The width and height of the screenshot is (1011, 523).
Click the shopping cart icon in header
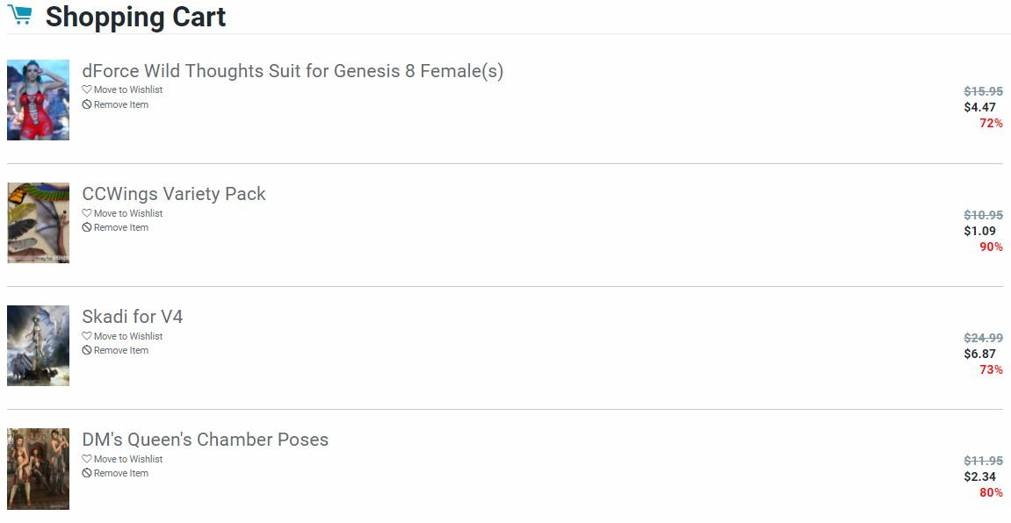point(20,16)
